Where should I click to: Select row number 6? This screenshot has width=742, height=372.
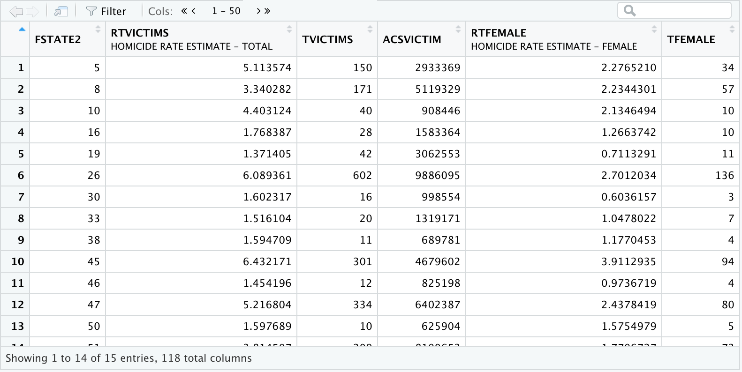(21, 175)
